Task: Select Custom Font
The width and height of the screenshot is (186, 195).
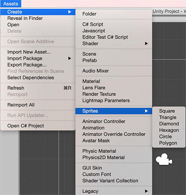Action: click(x=114, y=174)
